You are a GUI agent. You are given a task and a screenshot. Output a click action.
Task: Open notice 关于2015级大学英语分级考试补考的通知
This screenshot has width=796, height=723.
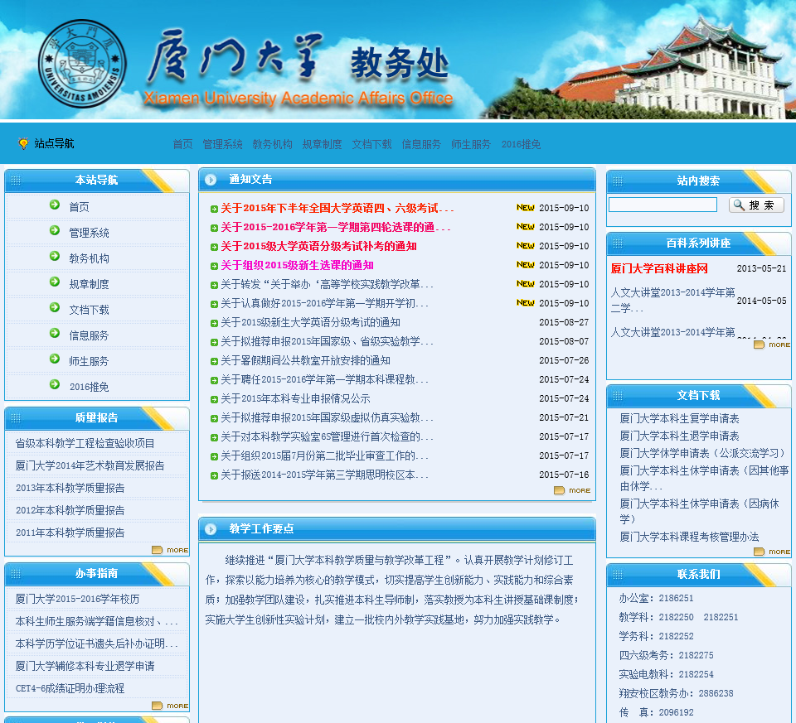318,247
